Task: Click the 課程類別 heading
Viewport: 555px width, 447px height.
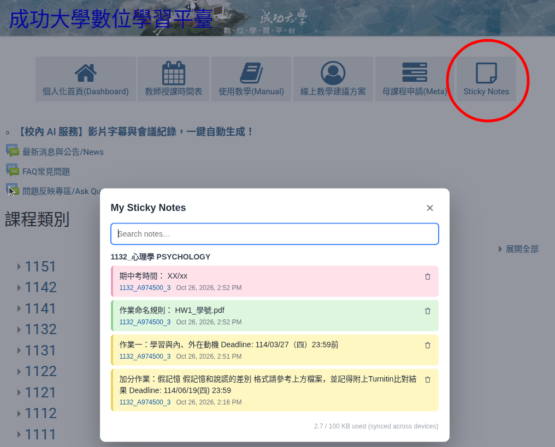Action: coord(37,219)
